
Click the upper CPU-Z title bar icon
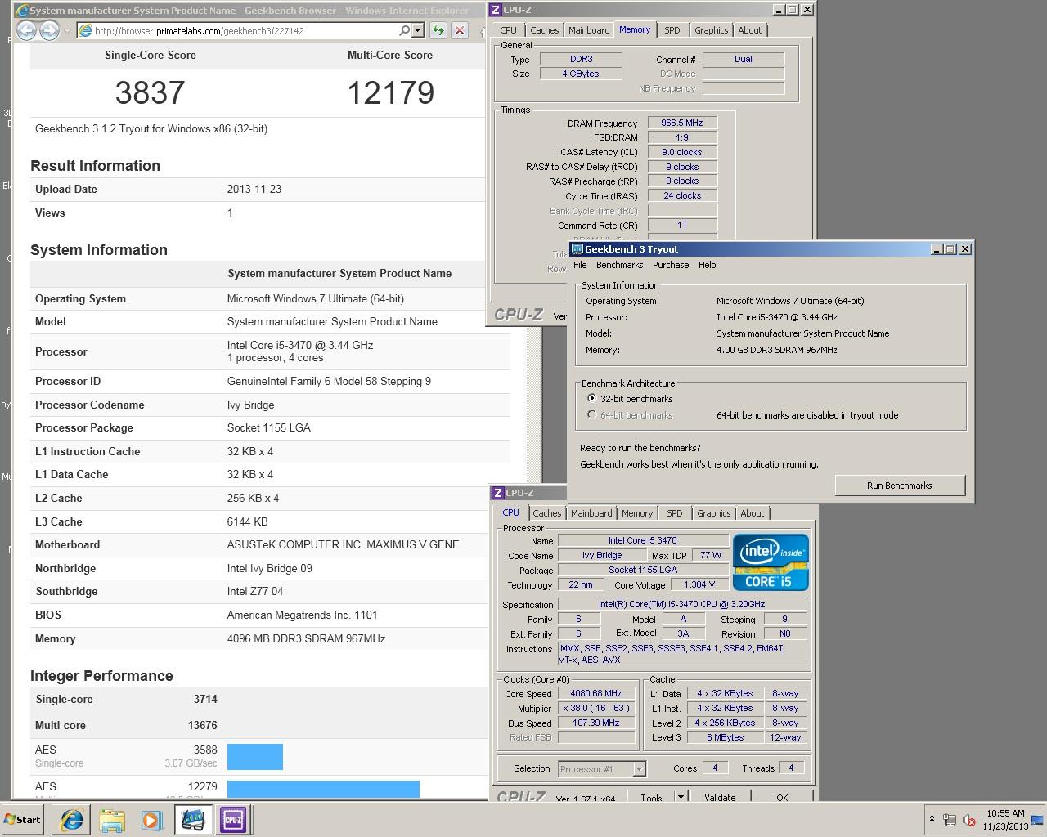tap(496, 10)
